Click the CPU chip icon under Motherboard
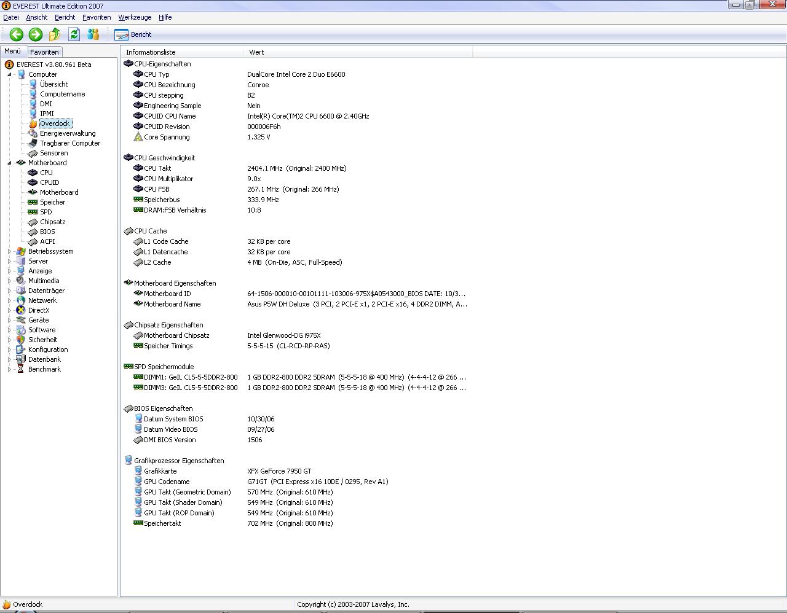Image resolution: width=787 pixels, height=613 pixels. 33,173
